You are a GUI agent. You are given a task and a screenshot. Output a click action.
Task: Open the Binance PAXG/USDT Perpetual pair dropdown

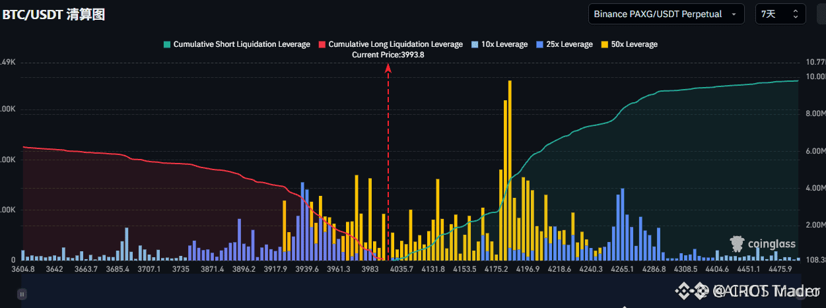(x=666, y=14)
